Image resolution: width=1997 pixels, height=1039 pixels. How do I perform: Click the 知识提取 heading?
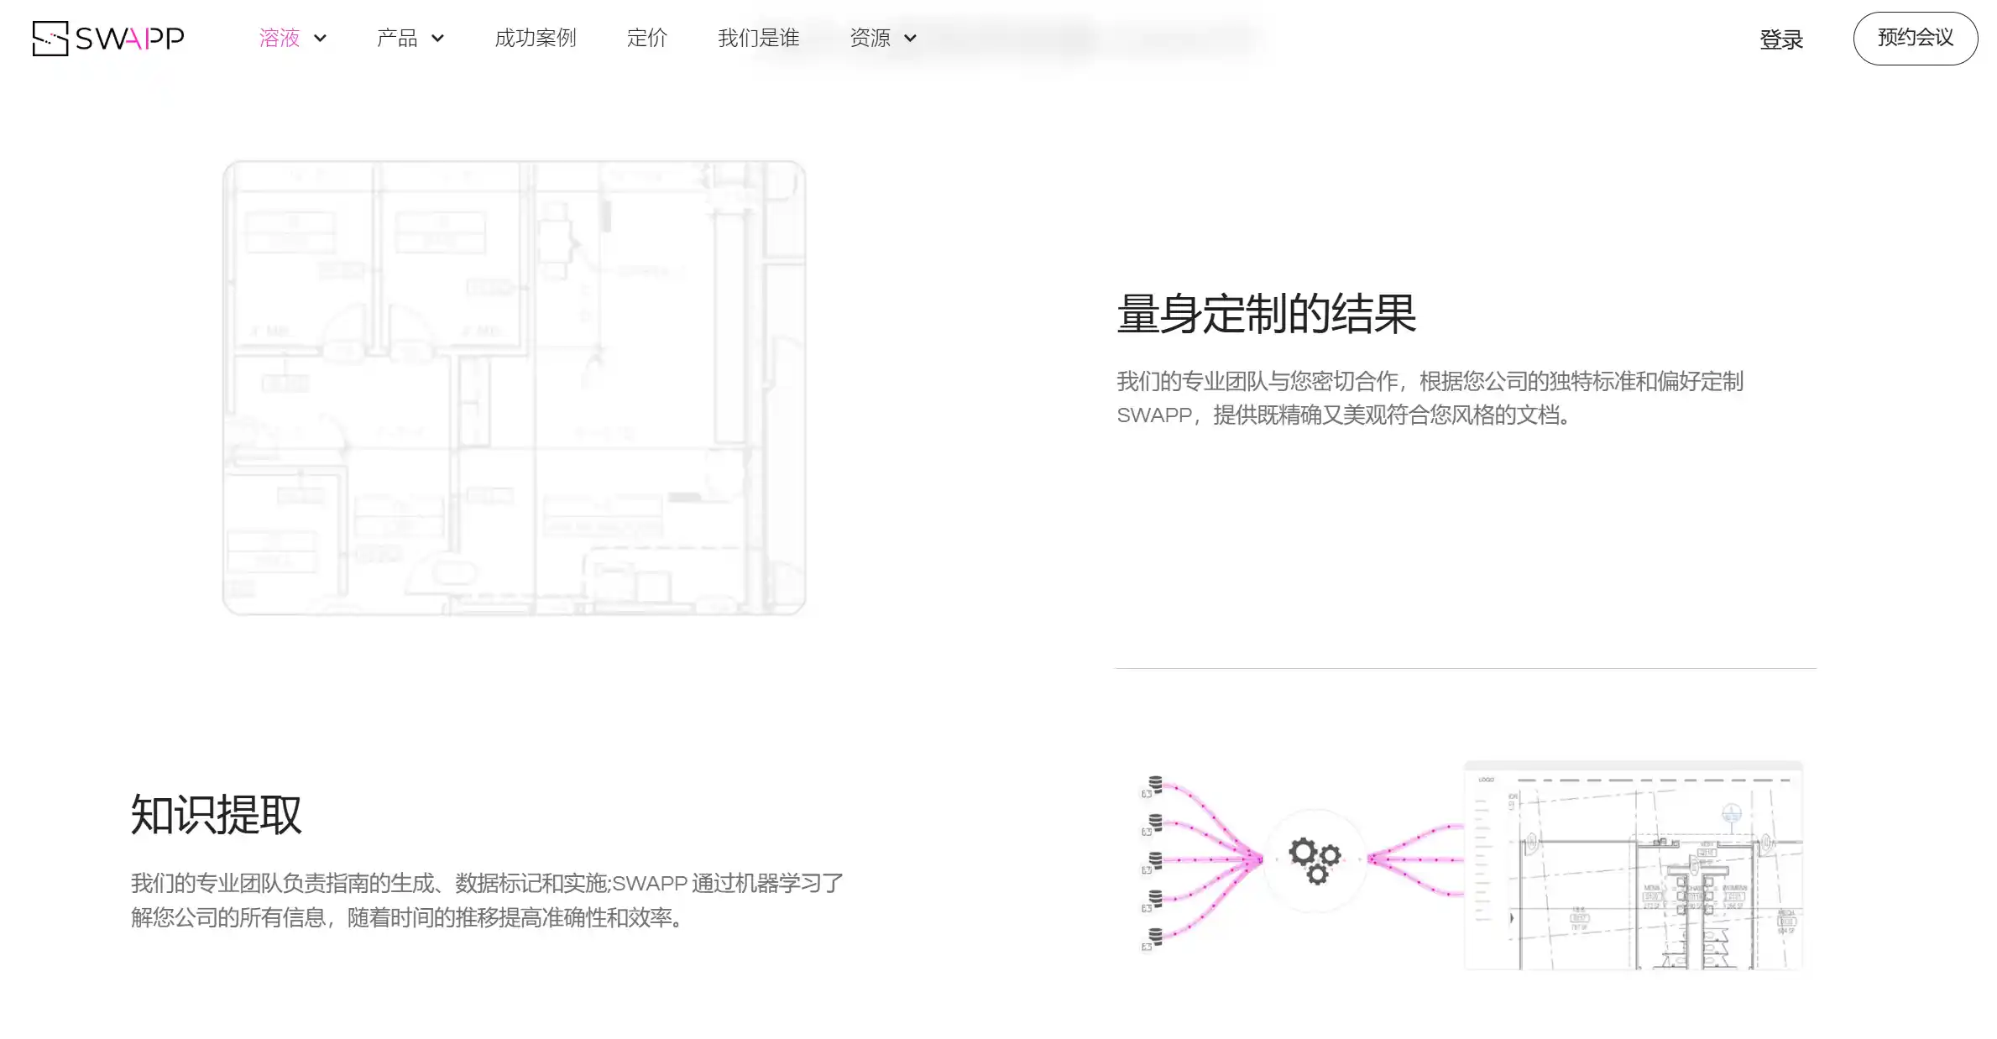point(216,815)
